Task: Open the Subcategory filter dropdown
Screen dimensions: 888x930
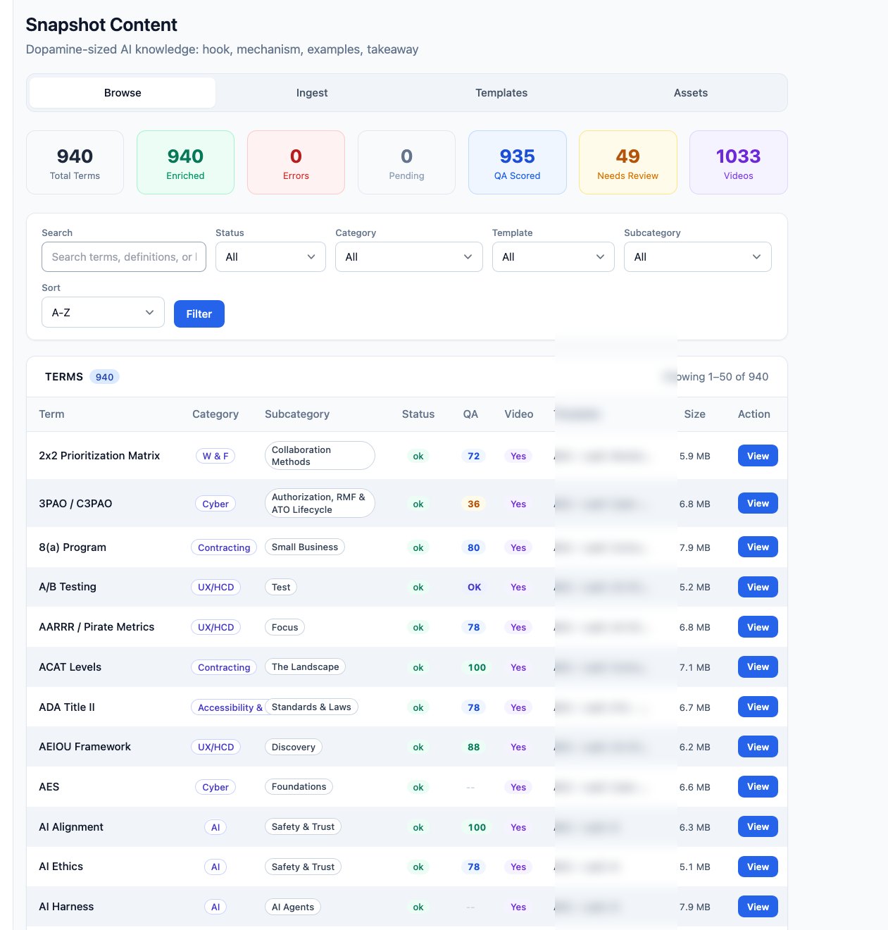Action: point(698,257)
